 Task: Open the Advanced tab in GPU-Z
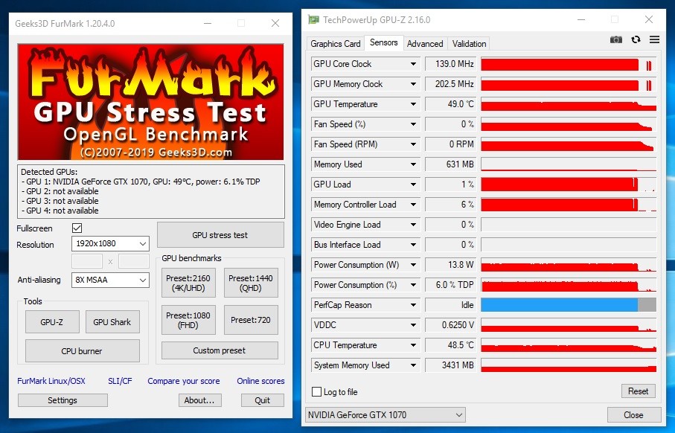425,43
